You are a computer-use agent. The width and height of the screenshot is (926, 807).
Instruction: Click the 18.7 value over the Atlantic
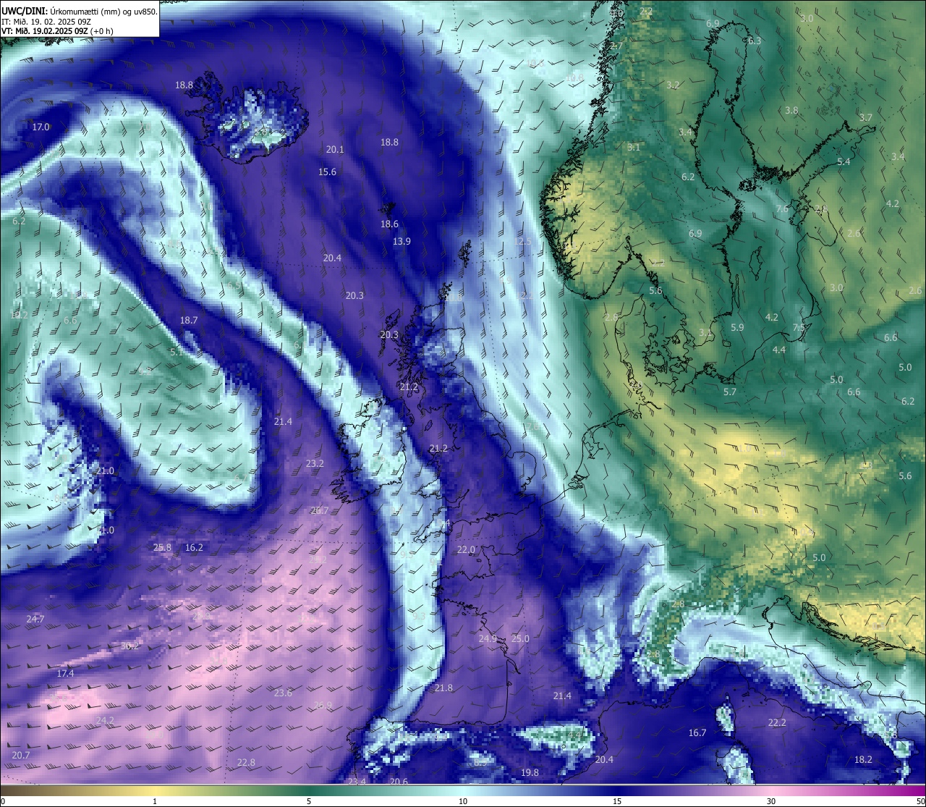[189, 320]
